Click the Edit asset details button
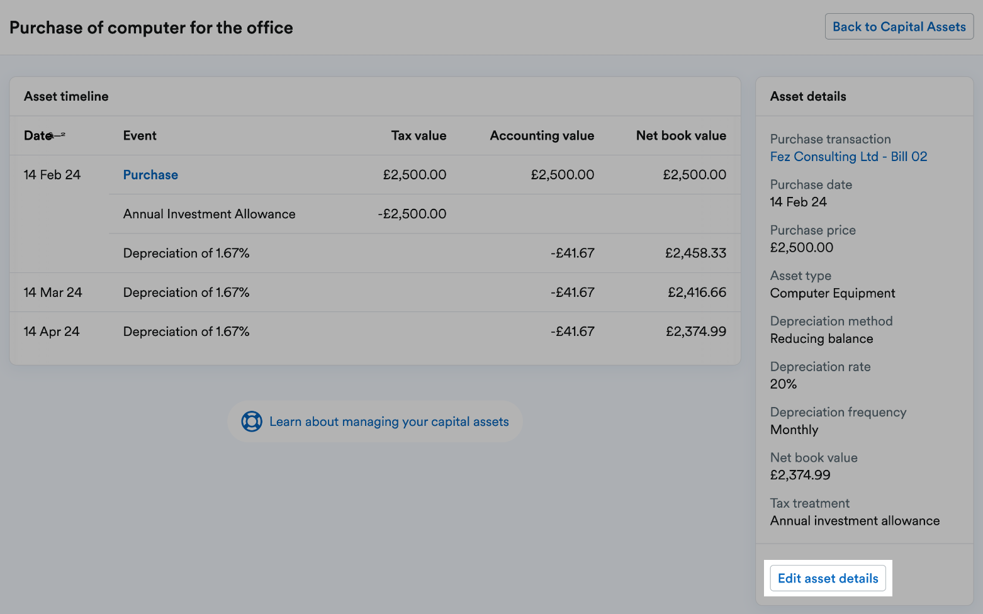983x614 pixels. coord(828,578)
